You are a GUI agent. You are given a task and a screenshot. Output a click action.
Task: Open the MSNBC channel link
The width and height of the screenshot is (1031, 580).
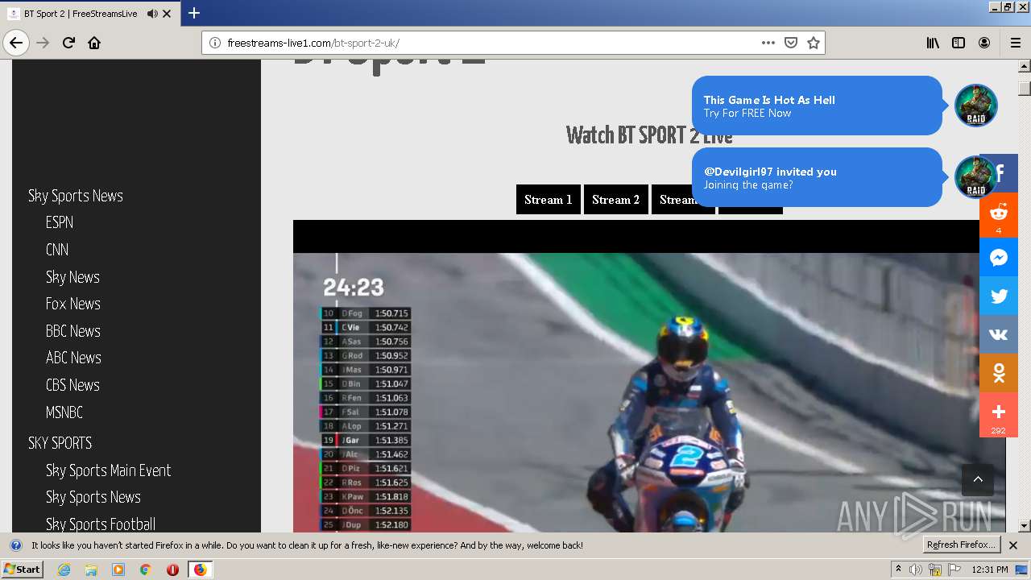(x=64, y=412)
